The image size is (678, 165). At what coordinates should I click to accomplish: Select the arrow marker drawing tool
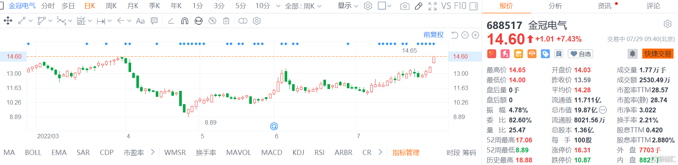[120, 21]
